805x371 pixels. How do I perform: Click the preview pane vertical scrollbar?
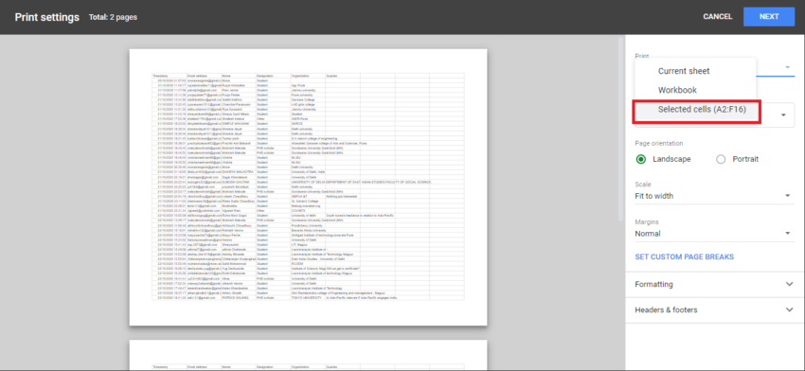[621, 129]
